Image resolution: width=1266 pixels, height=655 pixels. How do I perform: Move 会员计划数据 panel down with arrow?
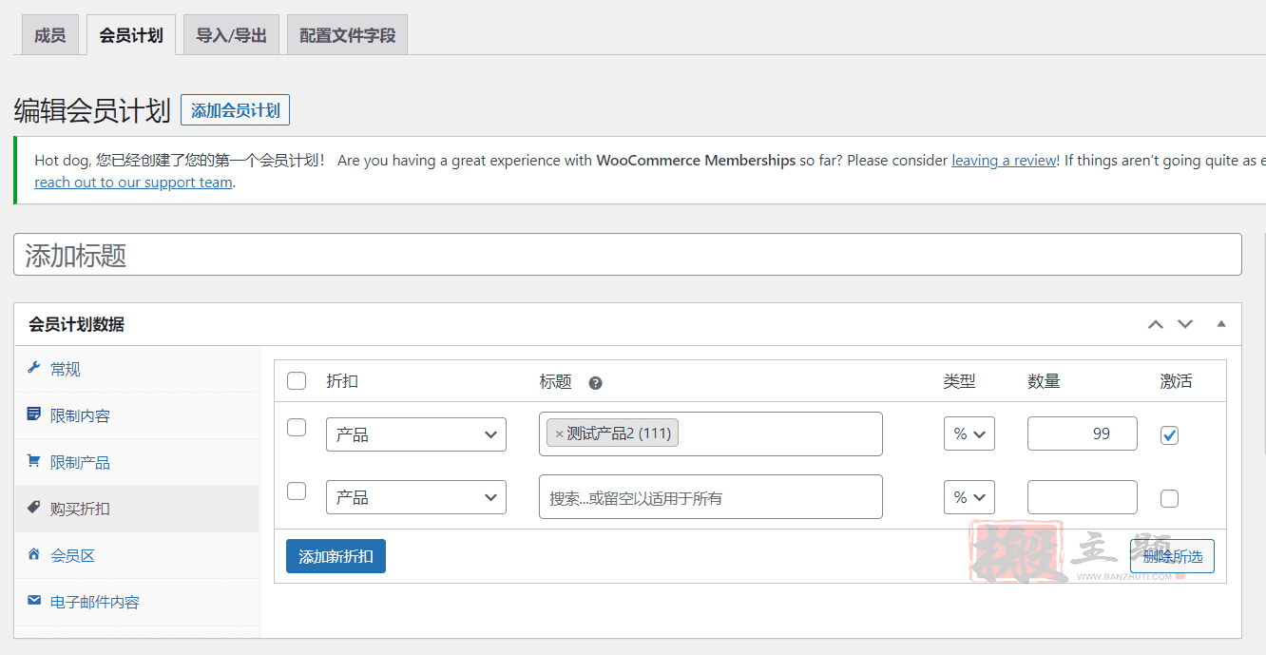(1185, 324)
